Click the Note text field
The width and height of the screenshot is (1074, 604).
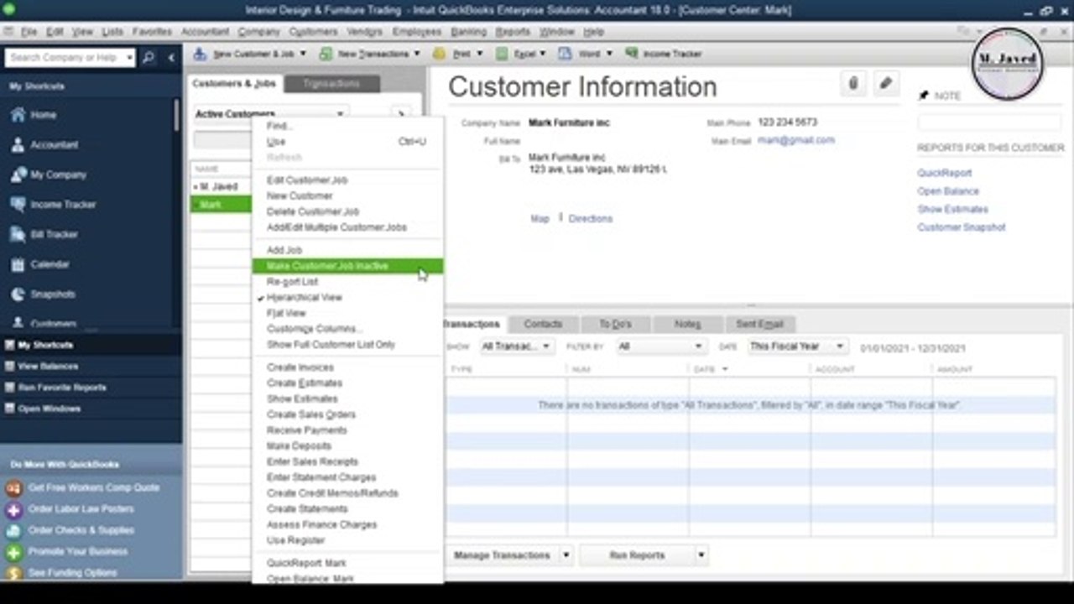[x=990, y=122]
